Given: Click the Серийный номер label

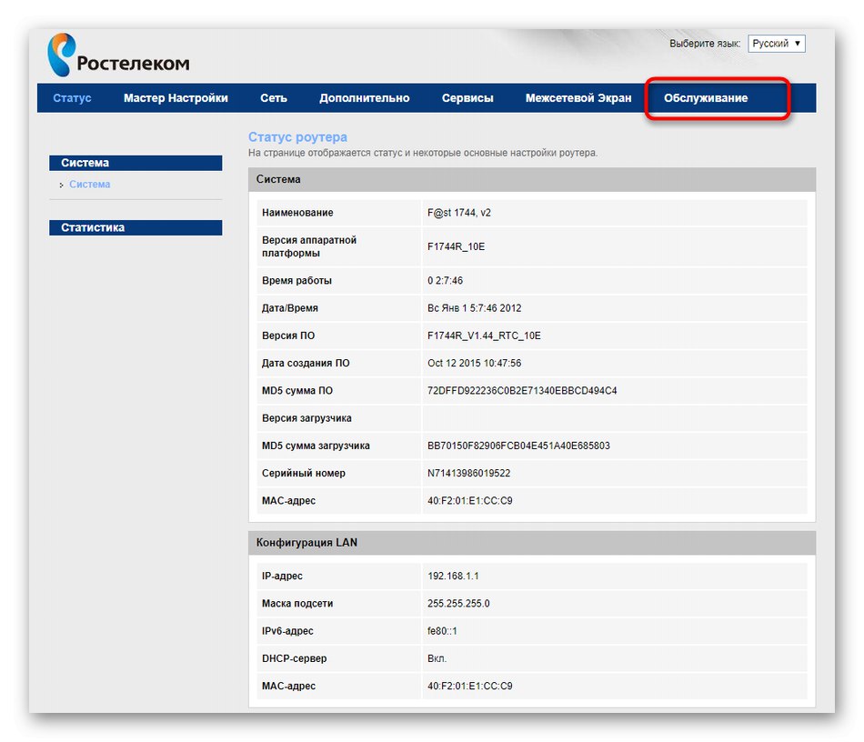Looking at the screenshot, I should pos(303,473).
